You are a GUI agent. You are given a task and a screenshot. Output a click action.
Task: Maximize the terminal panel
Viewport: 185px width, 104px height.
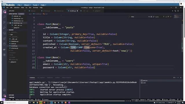point(178,78)
